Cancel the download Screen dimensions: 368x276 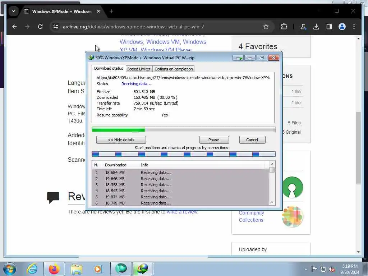click(x=252, y=140)
